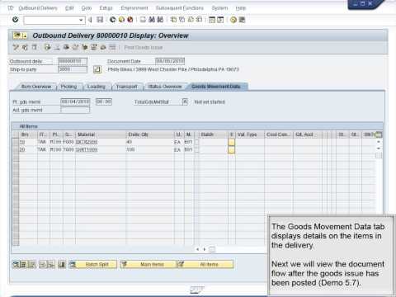Screen dimensions: 396x297
Task: Open the System menu
Action: [x=219, y=8]
